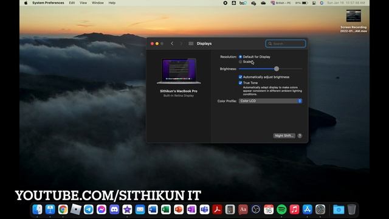Open the Color Profile dropdown
This screenshot has width=389, height=219.
[270, 101]
